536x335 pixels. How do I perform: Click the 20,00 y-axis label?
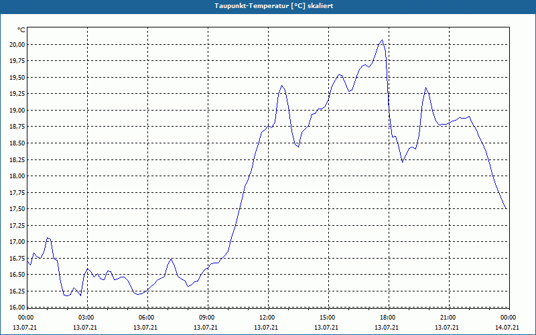pyautogui.click(x=17, y=44)
